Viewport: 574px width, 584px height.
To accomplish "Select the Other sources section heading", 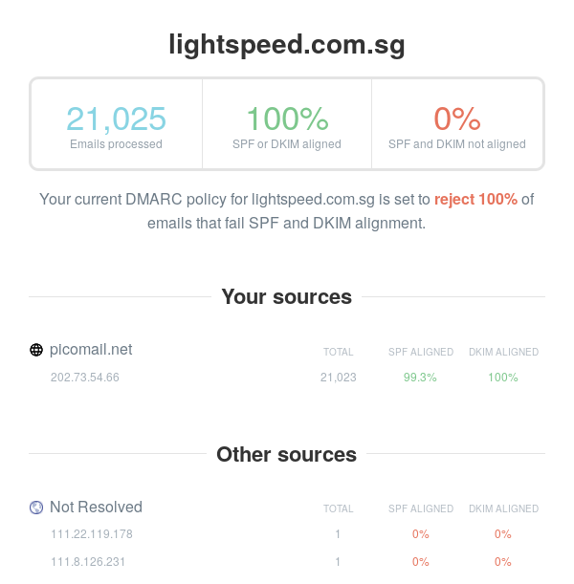I will coord(287,454).
